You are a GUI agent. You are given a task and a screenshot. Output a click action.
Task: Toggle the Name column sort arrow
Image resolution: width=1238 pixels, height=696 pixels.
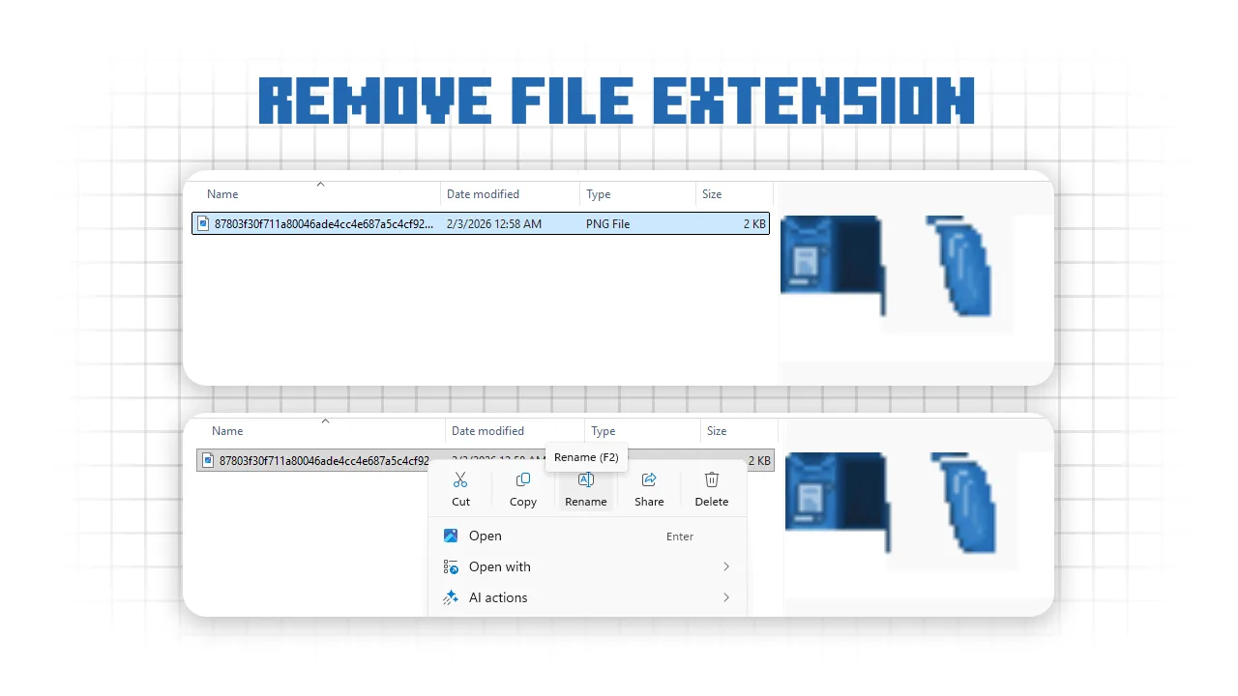click(x=320, y=184)
